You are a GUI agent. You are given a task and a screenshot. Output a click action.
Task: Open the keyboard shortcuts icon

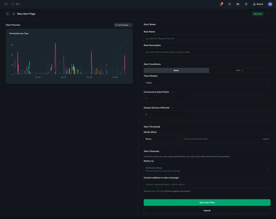pyautogui.click(x=238, y=4)
